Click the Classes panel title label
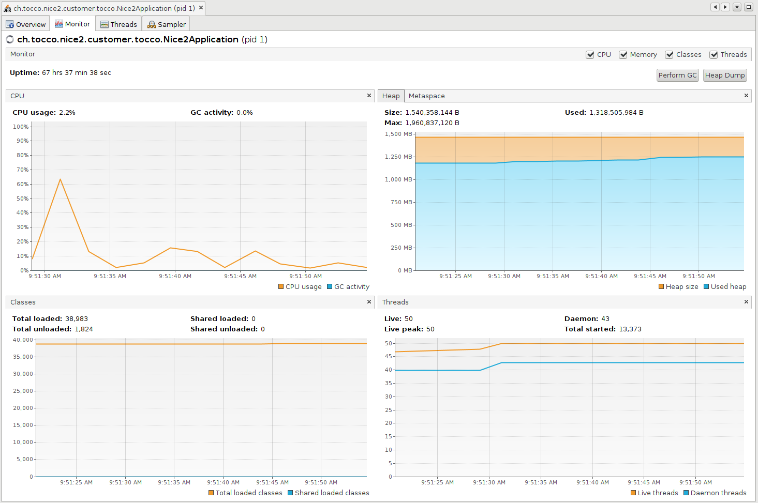758x503 pixels. tap(23, 302)
